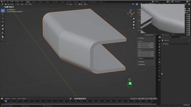The image size is (191, 107).
Task: Select the Annotate tool
Action: click(x=3, y=33)
